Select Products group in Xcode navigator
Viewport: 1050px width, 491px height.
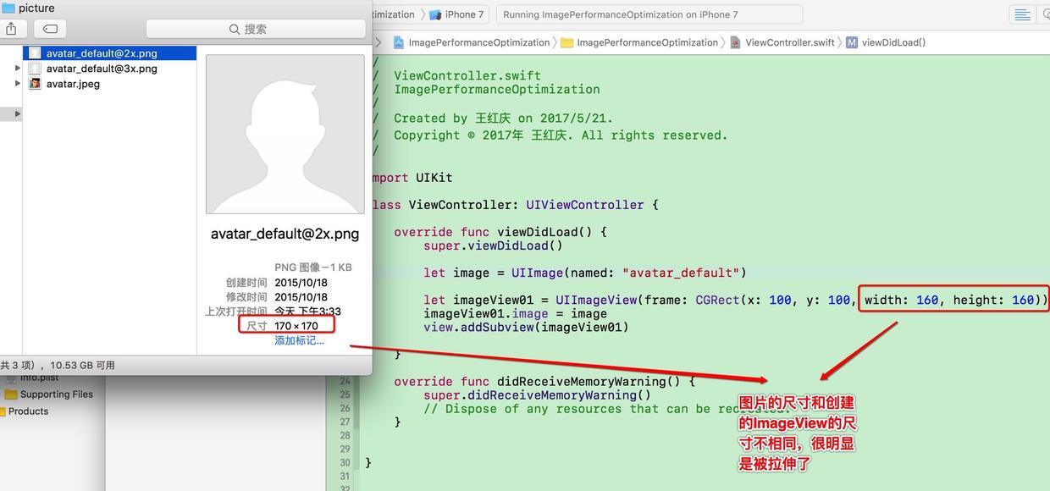[28, 411]
